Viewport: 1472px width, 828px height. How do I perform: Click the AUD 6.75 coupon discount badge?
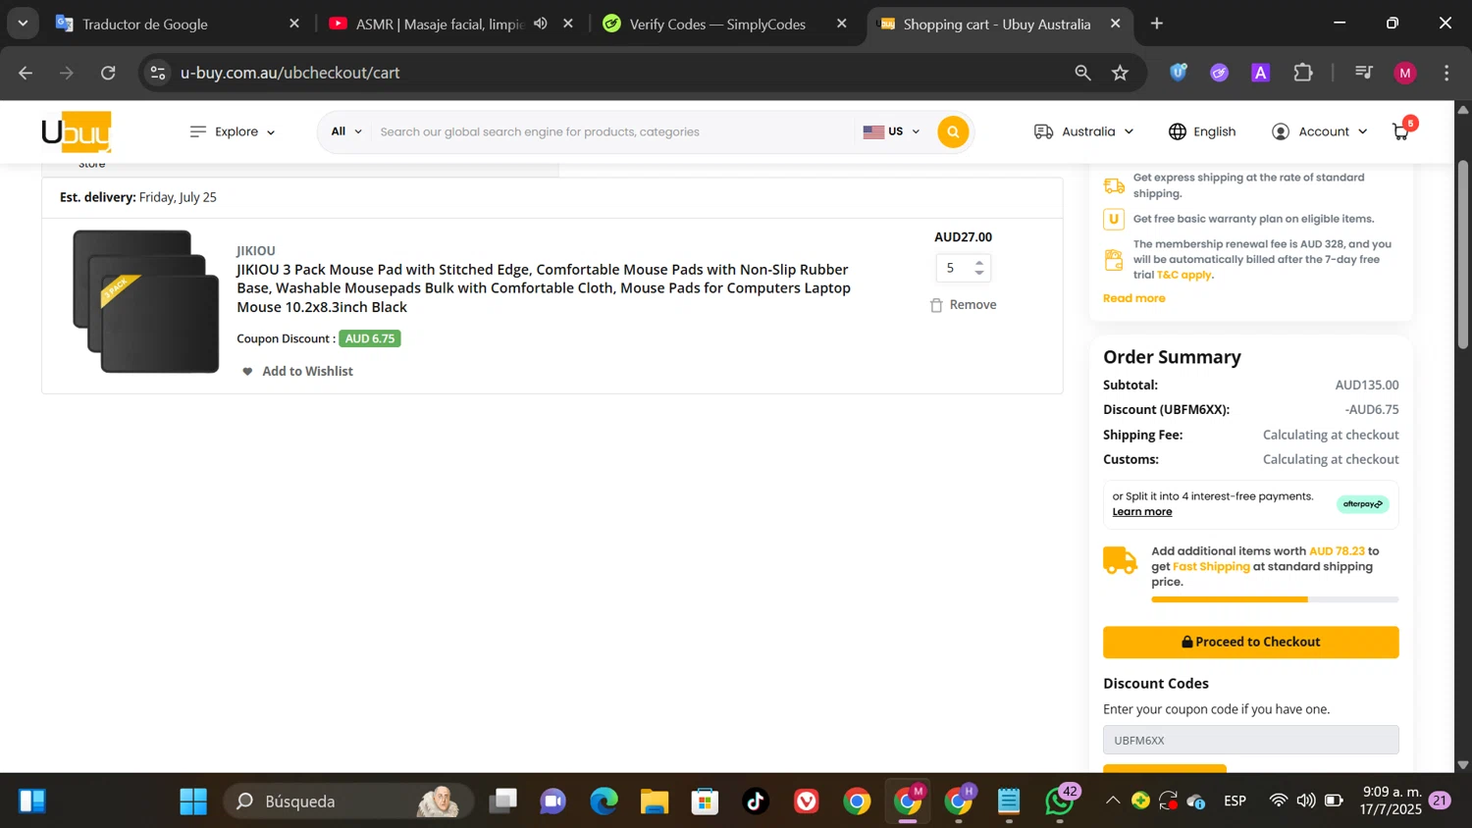[370, 338]
